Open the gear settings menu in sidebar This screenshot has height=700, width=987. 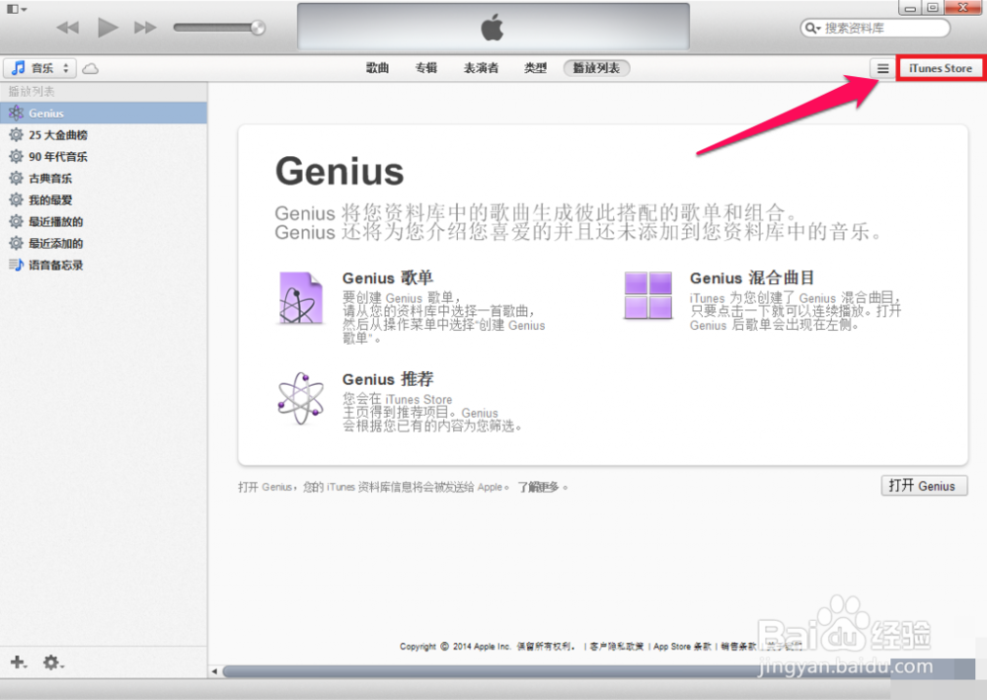tap(52, 662)
